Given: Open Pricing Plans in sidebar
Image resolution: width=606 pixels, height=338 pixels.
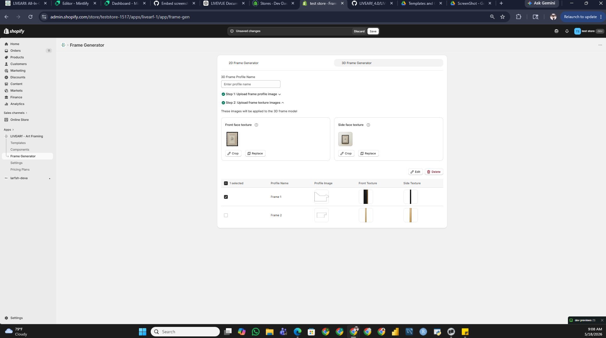Looking at the screenshot, I should tap(20, 170).
